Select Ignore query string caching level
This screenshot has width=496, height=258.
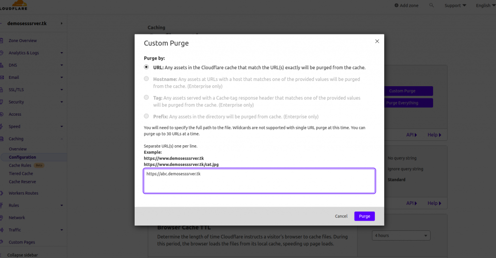(405, 169)
